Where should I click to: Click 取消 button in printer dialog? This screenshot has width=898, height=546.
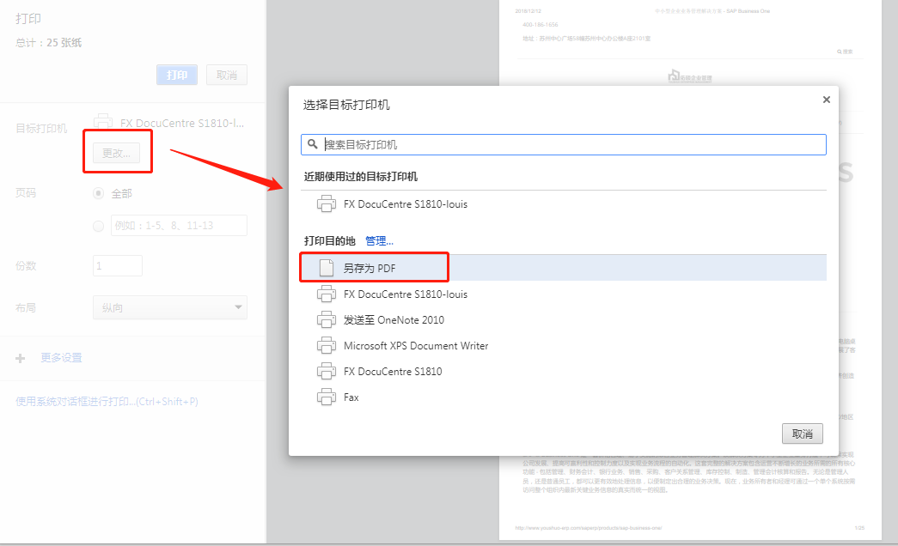(x=802, y=434)
